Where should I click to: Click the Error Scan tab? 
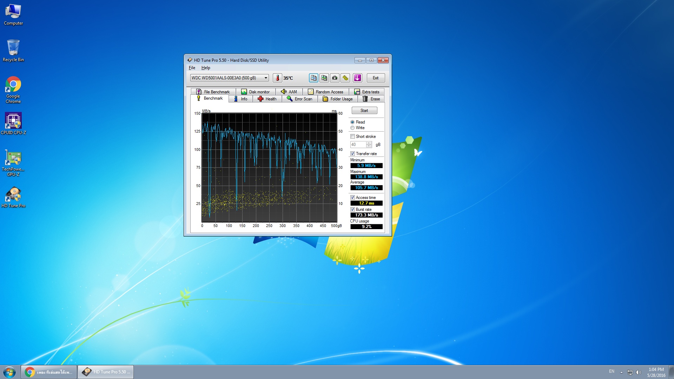[x=299, y=99]
